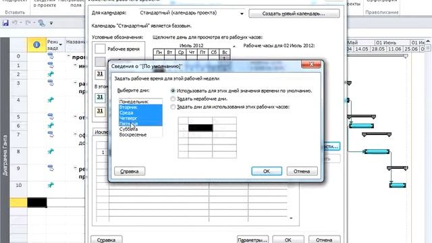The height and width of the screenshot is (243, 432).
Task: Select 'Вторник' in the days list
Action: [x=140, y=107]
